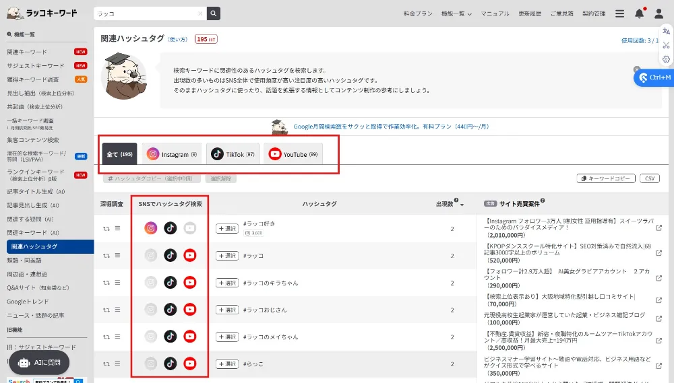Switch to the YouTube tab
Screen dimensions: 674x383
click(293, 154)
